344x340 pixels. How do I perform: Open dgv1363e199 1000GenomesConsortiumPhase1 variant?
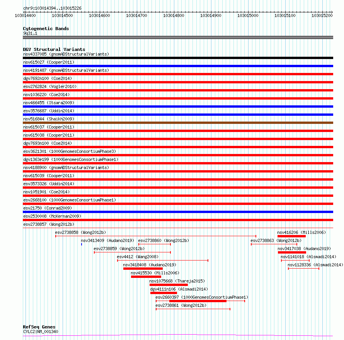tap(71, 159)
